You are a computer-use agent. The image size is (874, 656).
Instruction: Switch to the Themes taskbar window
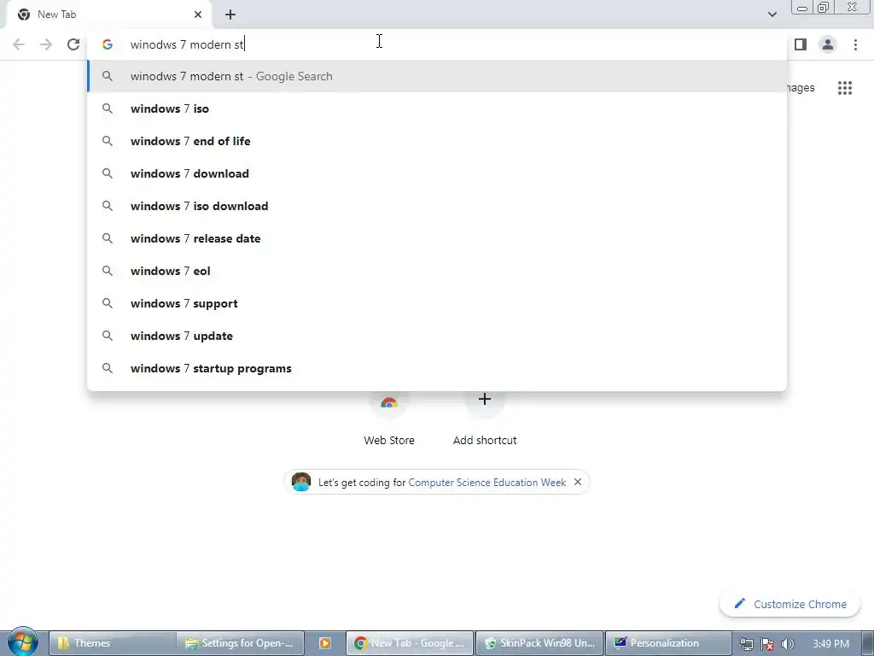click(112, 643)
